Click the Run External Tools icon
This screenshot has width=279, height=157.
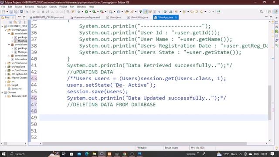(102, 12)
